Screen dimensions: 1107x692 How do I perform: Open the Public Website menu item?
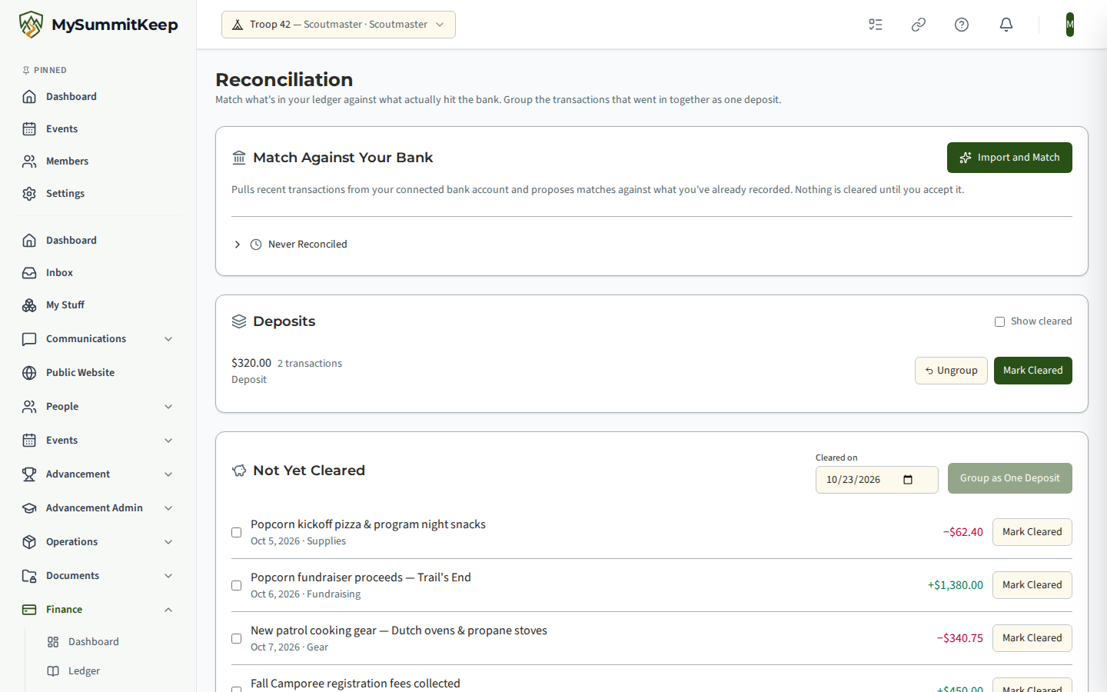point(98,372)
